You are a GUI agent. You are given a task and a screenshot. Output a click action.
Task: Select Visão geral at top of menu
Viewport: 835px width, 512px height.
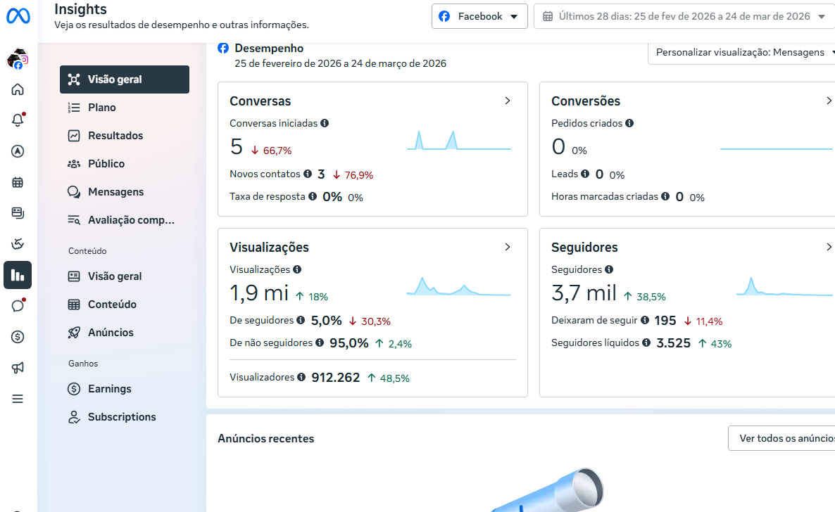pyautogui.click(x=125, y=79)
